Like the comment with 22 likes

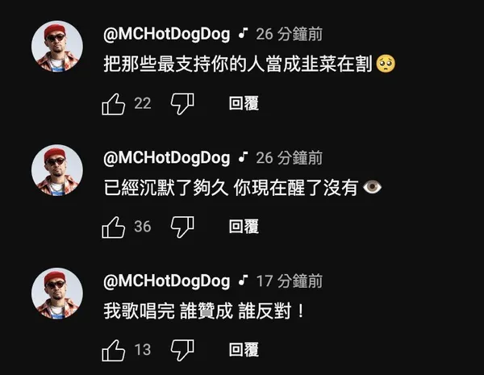114,104
